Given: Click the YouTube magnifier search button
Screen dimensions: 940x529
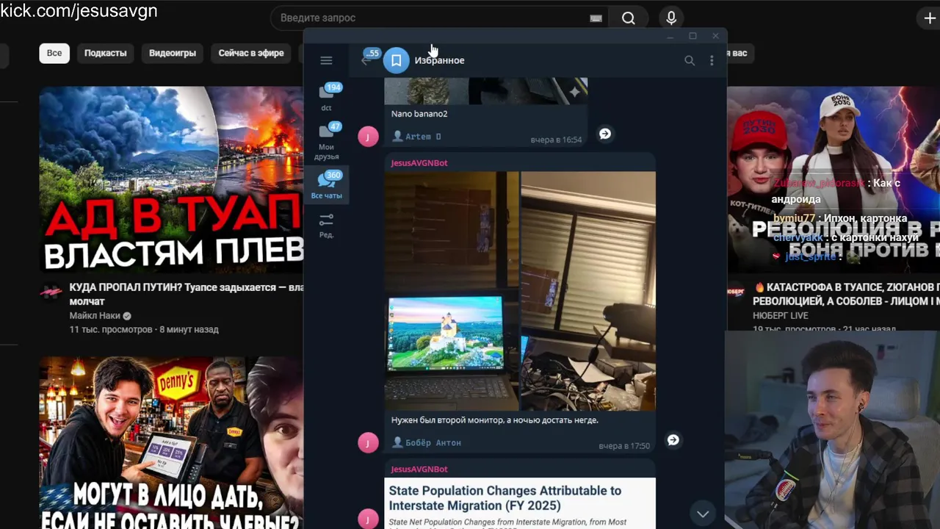Looking at the screenshot, I should coord(629,18).
